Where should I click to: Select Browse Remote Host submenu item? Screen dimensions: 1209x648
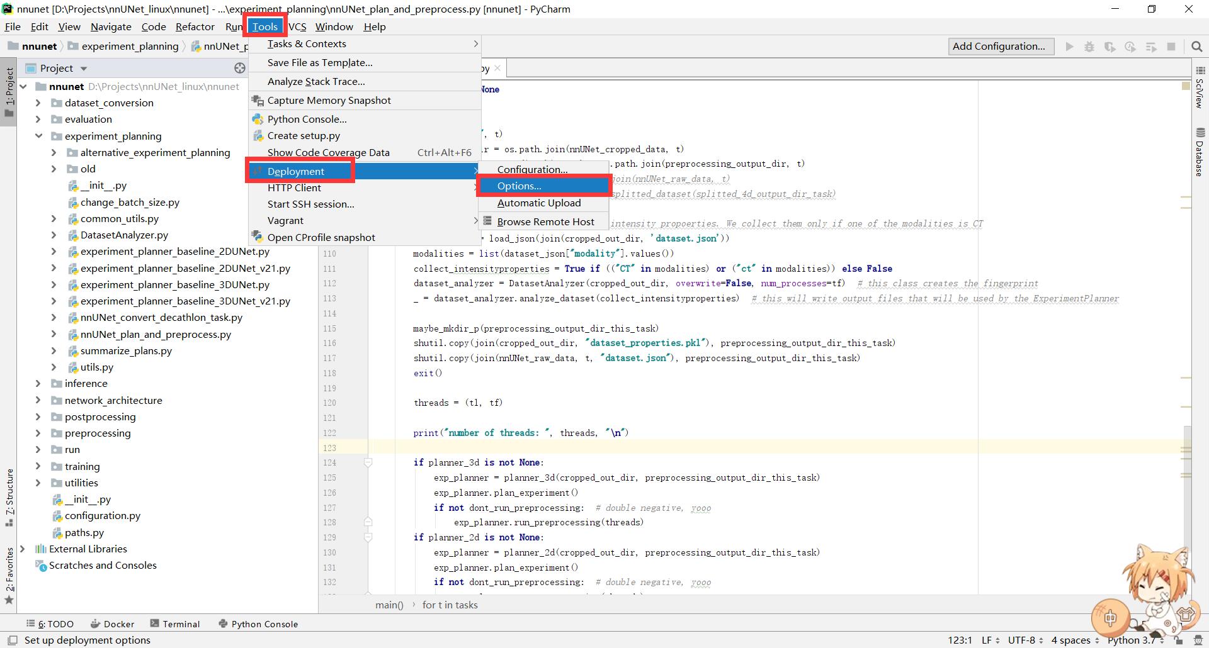click(543, 222)
